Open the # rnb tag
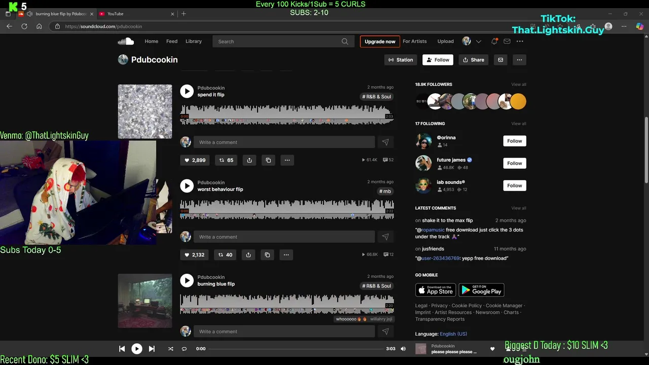This screenshot has height=365, width=649. (385, 192)
